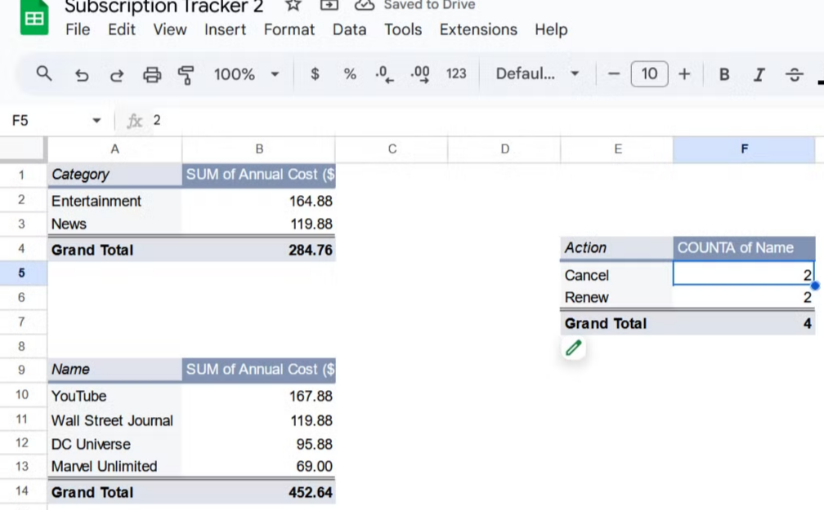Open the search menus magnifier tool
The width and height of the screenshot is (824, 510).
[44, 74]
